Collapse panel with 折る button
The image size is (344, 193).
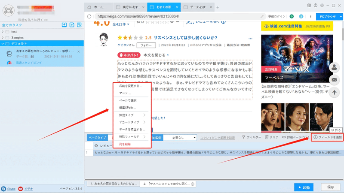click(336, 130)
